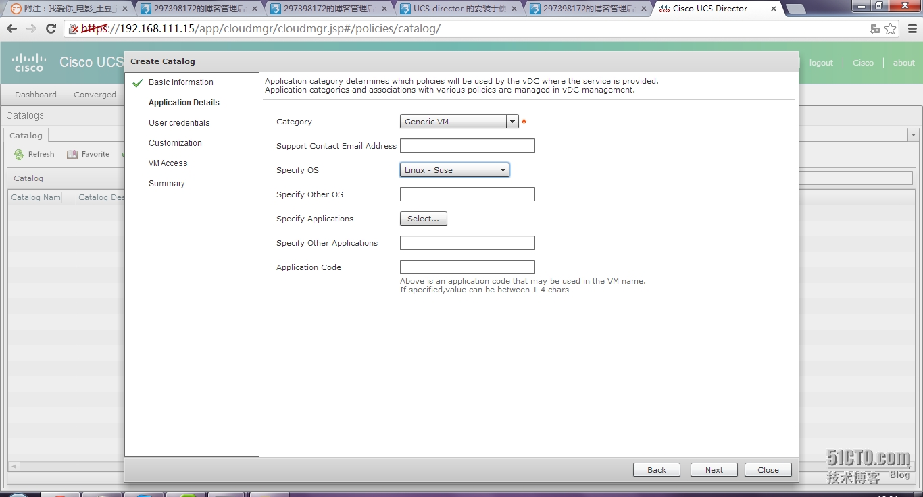Close the Cisco UCS Director tab

774,9
